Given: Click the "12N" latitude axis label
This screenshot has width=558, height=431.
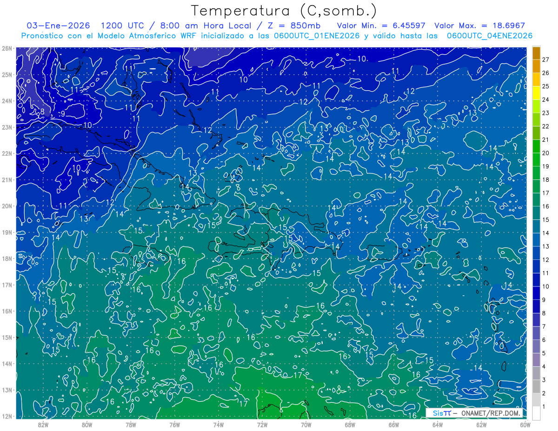Looking at the screenshot, I should (7, 416).
